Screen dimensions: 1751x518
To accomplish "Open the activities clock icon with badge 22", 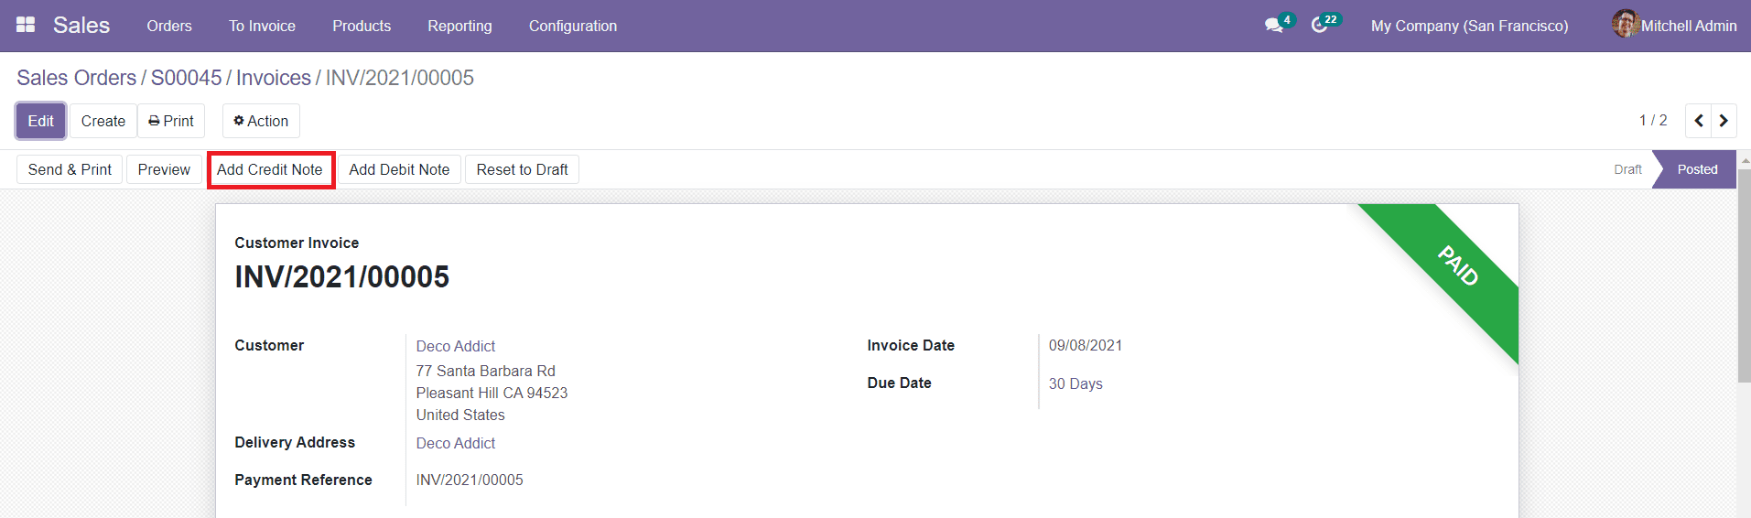I will (x=1319, y=26).
